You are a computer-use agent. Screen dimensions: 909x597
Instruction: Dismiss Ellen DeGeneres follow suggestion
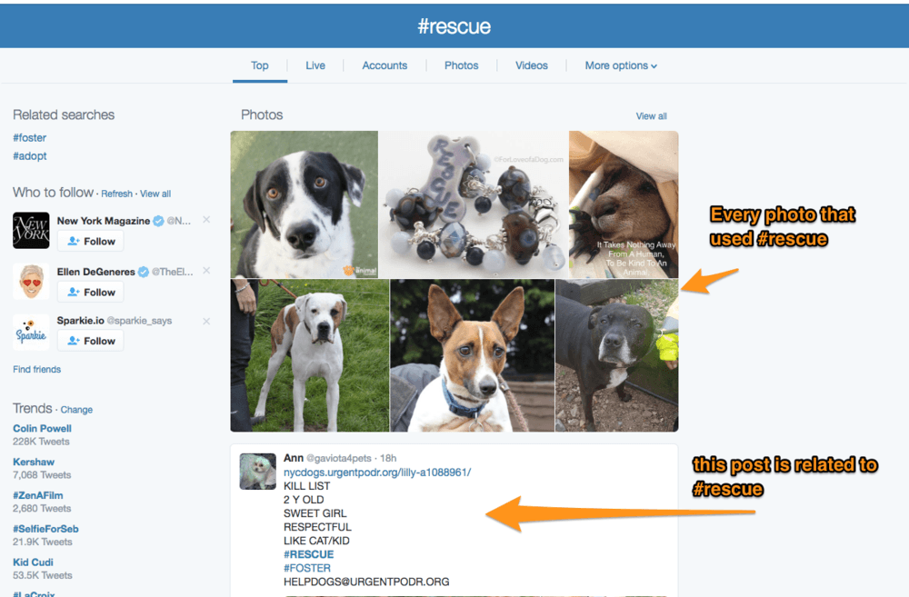coord(206,271)
